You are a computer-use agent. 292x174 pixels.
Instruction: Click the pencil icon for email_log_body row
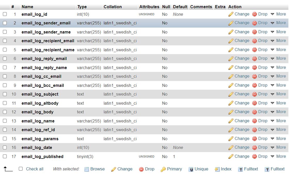click(231, 112)
